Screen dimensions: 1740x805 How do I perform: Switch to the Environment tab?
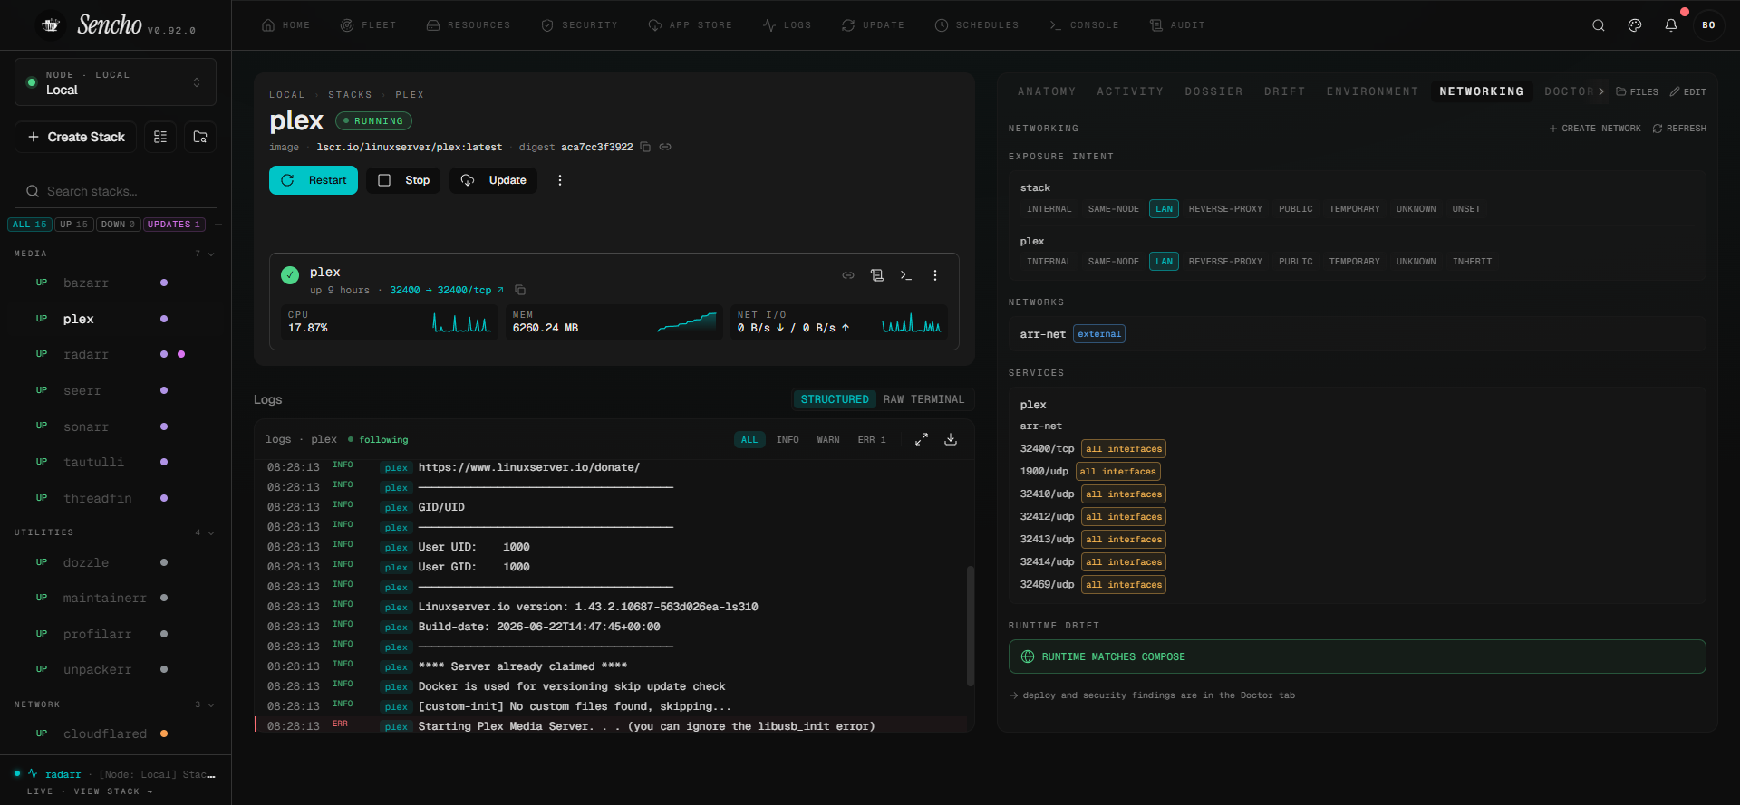pos(1372,91)
